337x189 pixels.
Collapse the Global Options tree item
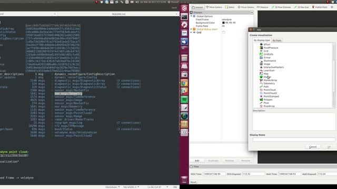191,16
